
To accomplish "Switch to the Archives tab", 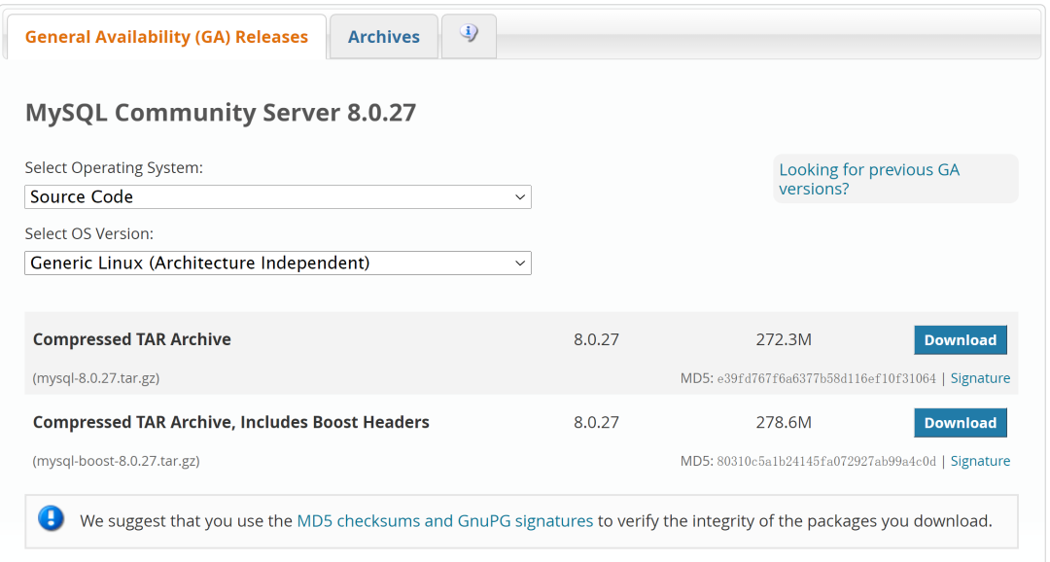I will 384,37.
